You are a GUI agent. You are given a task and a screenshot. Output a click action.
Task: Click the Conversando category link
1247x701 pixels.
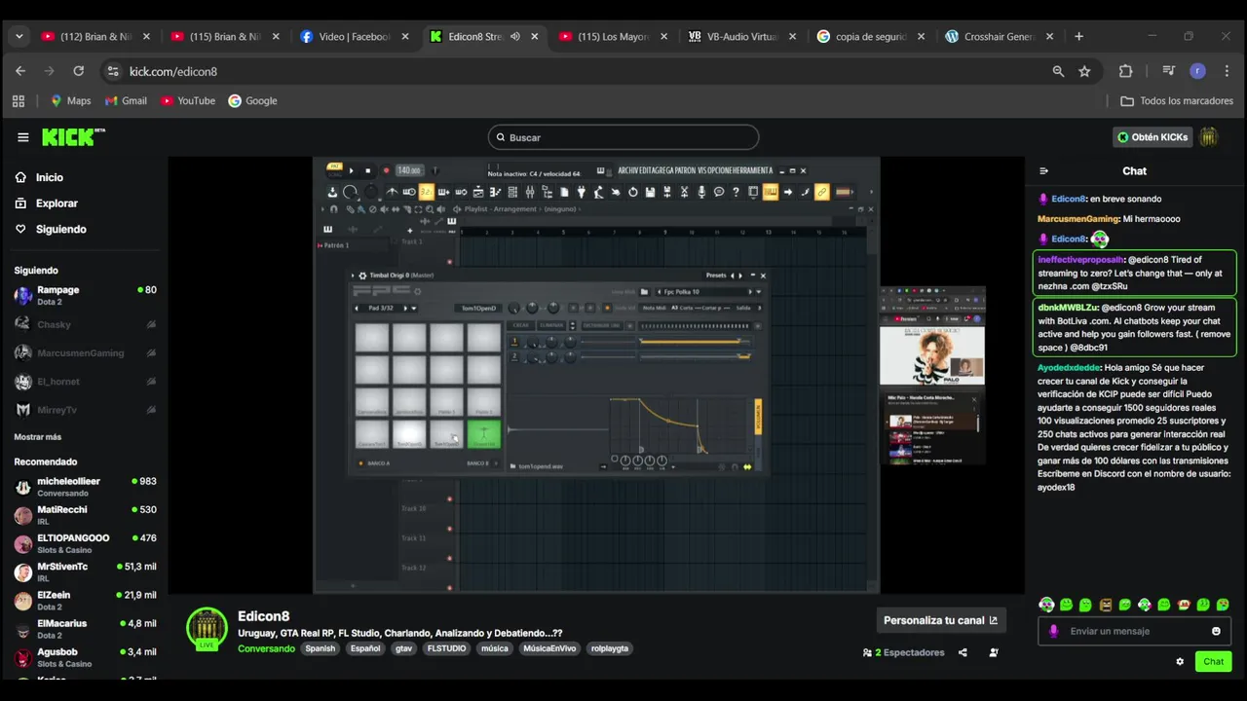[x=266, y=648]
